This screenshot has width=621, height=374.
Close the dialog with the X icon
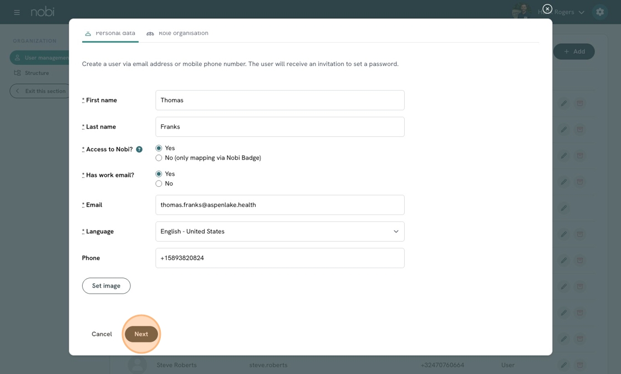(547, 9)
